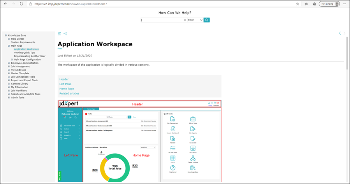Open System Requirements in the Knowledge Base tree
Image resolution: width=350 pixels, height=184 pixels.
click(23, 42)
